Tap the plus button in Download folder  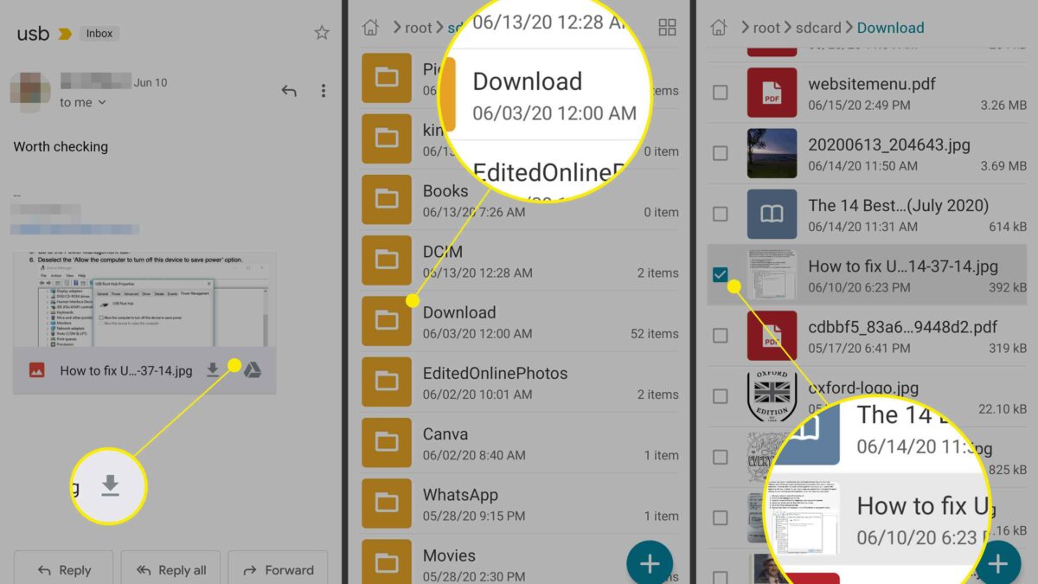click(x=997, y=564)
